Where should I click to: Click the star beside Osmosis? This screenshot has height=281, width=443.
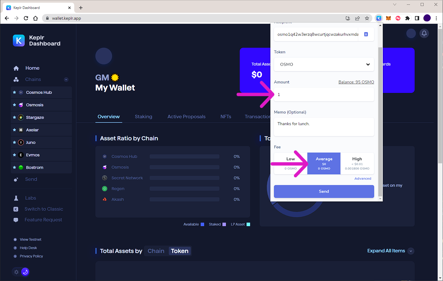14,105
